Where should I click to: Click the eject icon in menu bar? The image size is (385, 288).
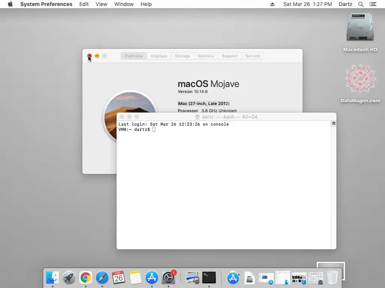(x=272, y=4)
